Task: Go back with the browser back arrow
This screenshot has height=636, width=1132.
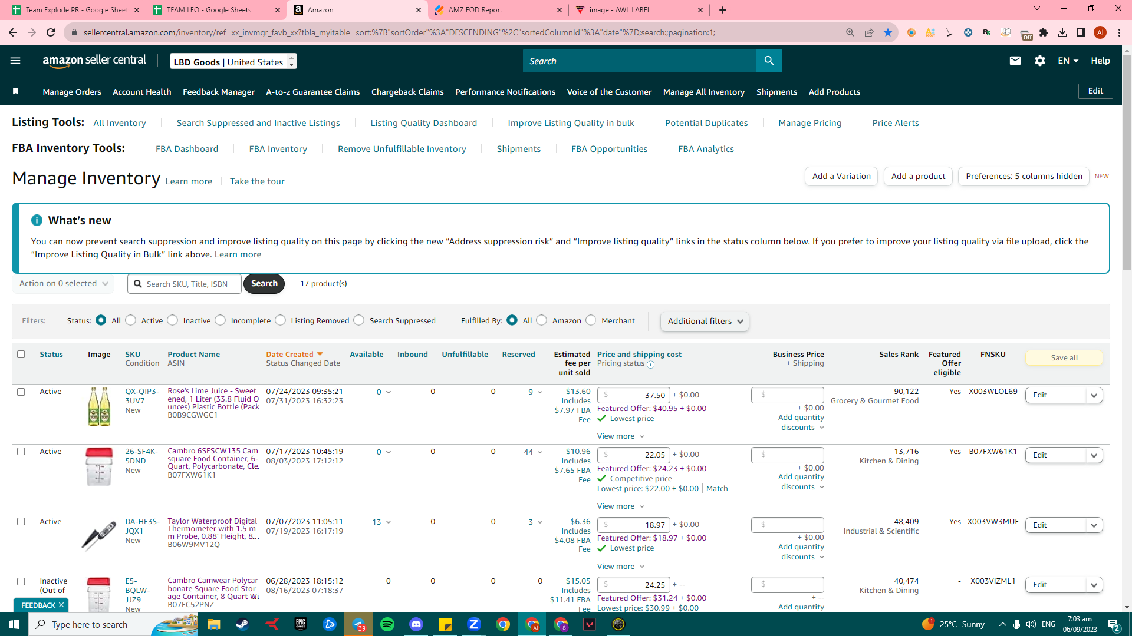Action: (x=13, y=32)
